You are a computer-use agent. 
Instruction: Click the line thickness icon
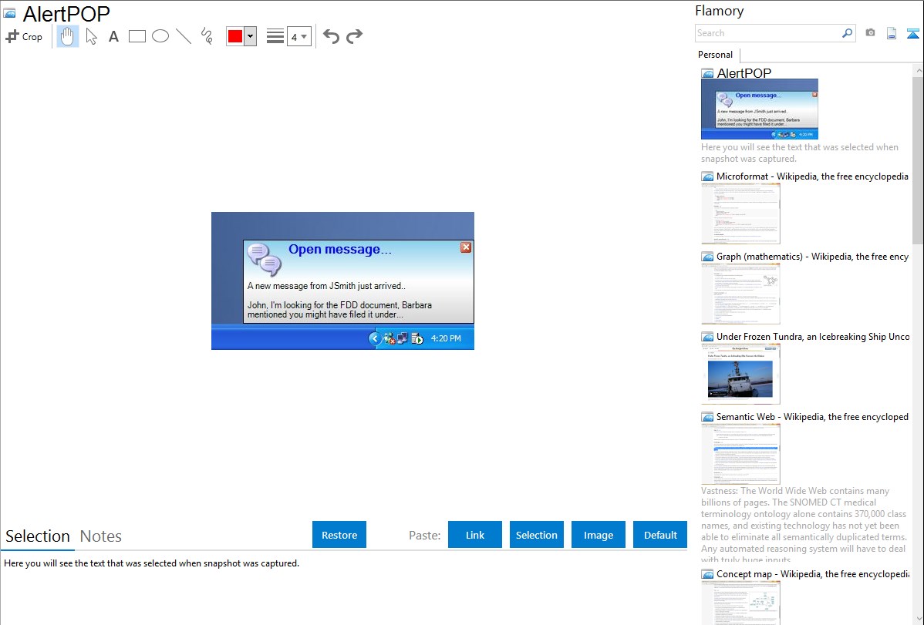point(275,36)
